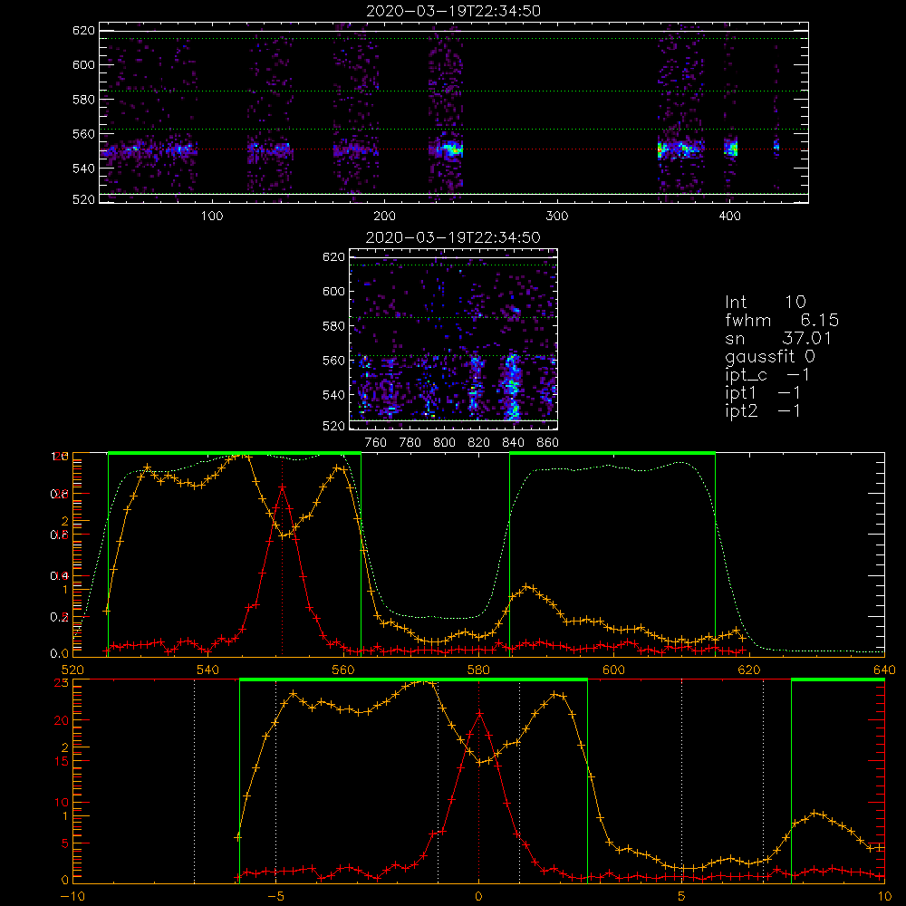This screenshot has height=906, width=906.
Task: Click the red 20 y-axis label of bottom plot
Action: click(62, 720)
